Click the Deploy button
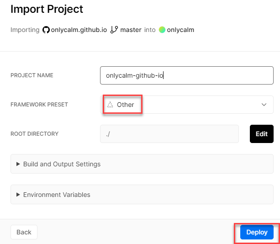The height and width of the screenshot is (244, 280). (257, 232)
